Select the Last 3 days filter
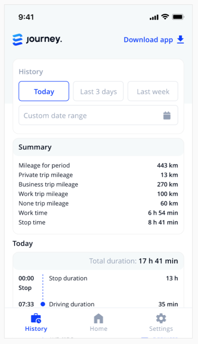The width and height of the screenshot is (198, 344). [98, 91]
